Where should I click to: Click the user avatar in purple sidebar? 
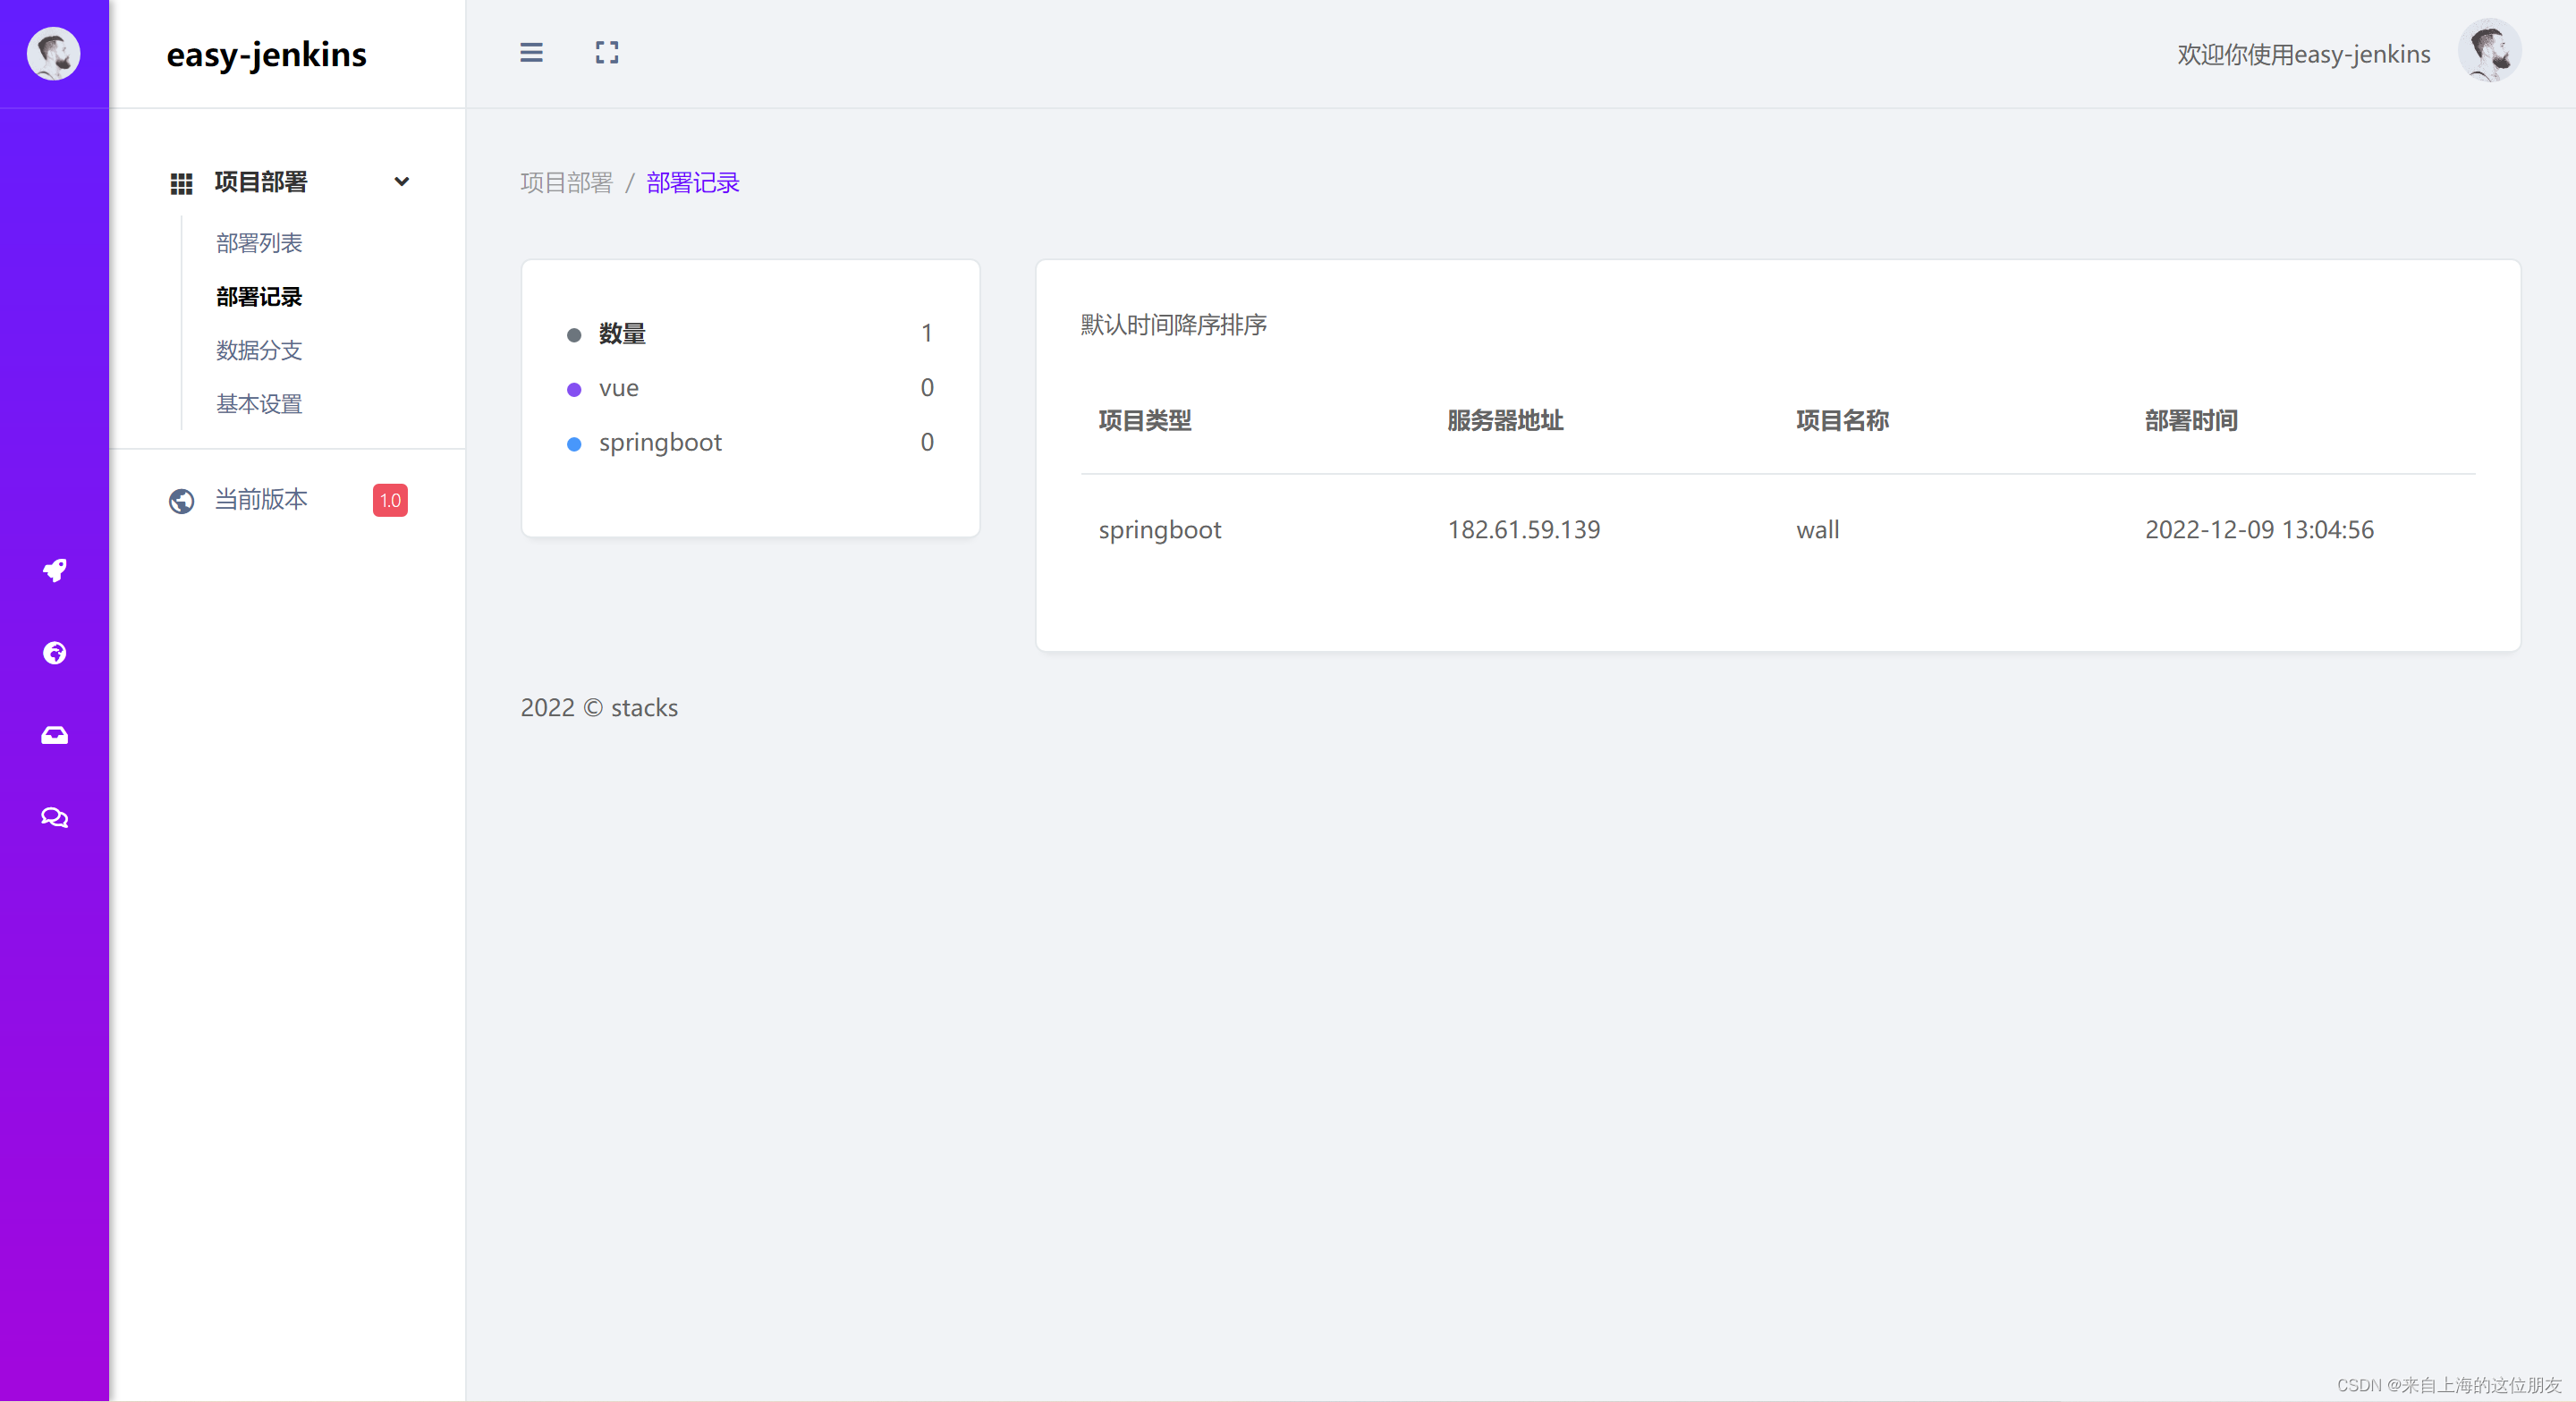54,54
